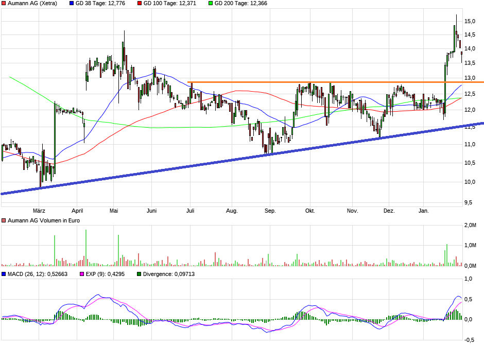Click the blue GD 38 Tage legend swatch

coord(71,3)
